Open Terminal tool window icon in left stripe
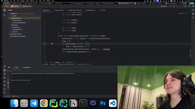The image size is (195, 109). click(x=5, y=85)
